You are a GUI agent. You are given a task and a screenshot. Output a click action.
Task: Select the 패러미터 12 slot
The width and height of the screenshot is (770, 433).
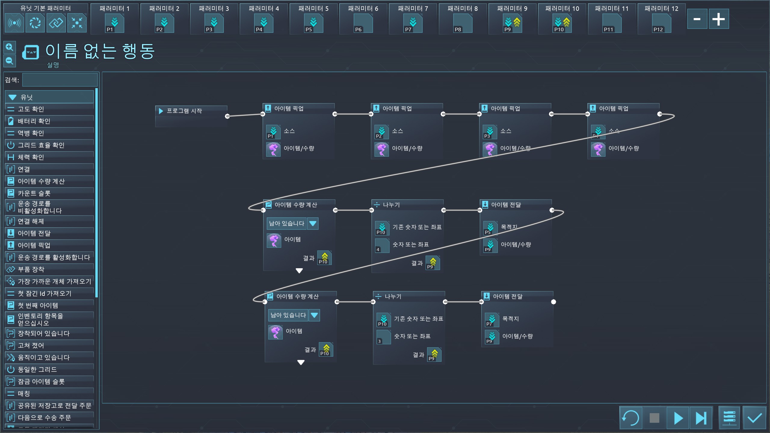tap(661, 23)
